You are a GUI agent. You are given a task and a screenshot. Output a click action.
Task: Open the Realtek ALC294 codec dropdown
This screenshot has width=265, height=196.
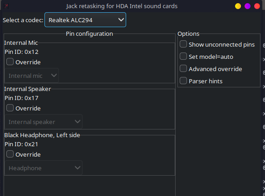click(x=85, y=20)
